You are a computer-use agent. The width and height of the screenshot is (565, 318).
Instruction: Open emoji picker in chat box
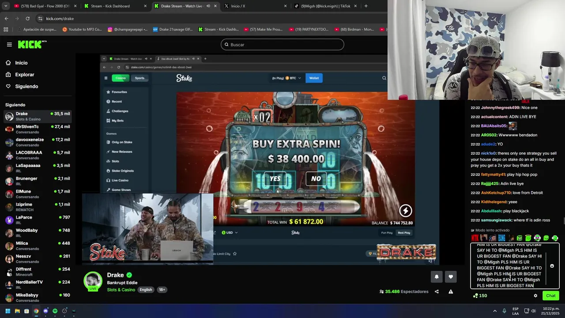click(552, 266)
